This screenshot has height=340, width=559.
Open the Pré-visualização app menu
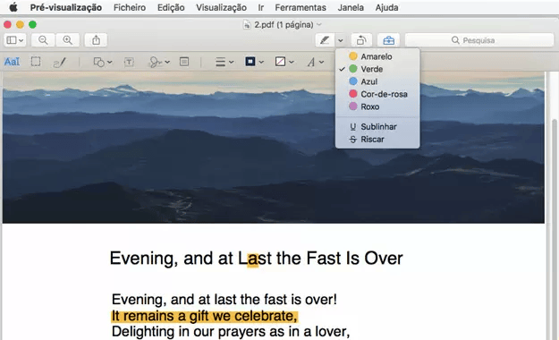click(x=65, y=7)
